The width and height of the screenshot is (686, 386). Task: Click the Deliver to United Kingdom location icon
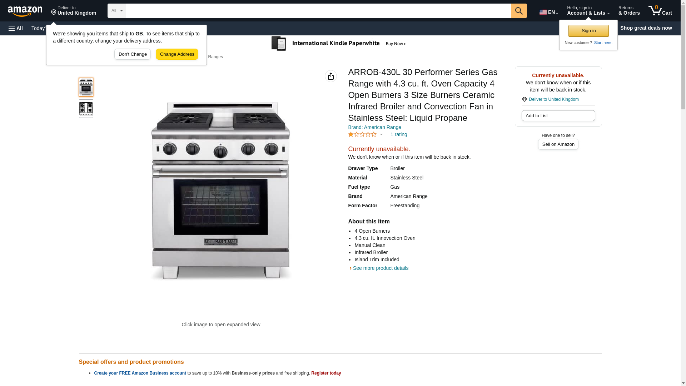pyautogui.click(x=524, y=99)
